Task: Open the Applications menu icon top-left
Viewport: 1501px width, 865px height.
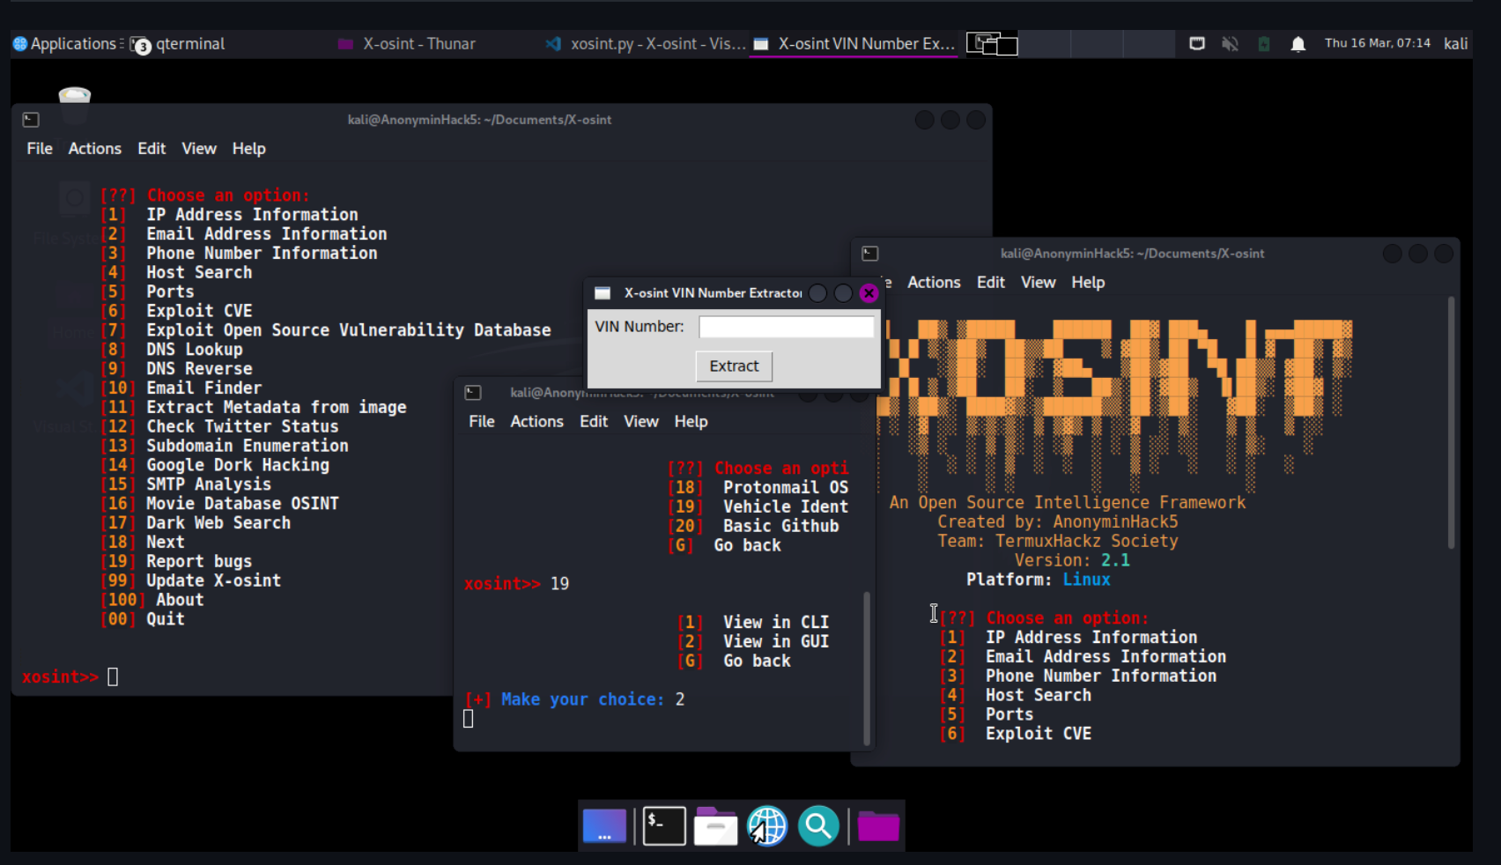Action: point(19,43)
